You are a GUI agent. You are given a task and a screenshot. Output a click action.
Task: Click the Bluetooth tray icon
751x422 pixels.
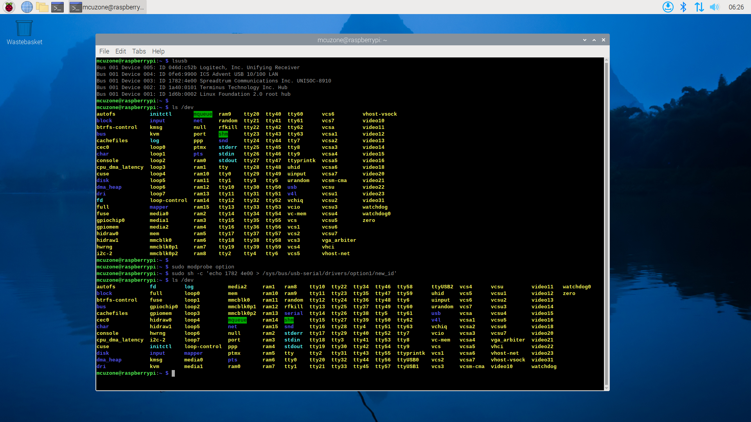683,7
